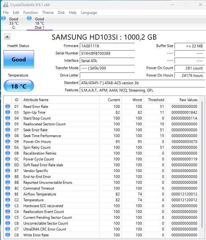The height and width of the screenshot is (240, 206).
Task: Click the Power On Hours value 24176 hours
Action: click(x=190, y=75)
